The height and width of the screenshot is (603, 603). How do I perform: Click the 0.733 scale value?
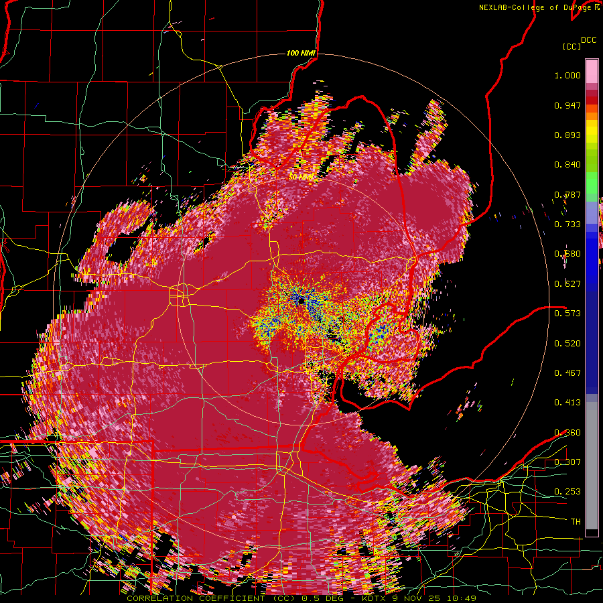tap(567, 224)
